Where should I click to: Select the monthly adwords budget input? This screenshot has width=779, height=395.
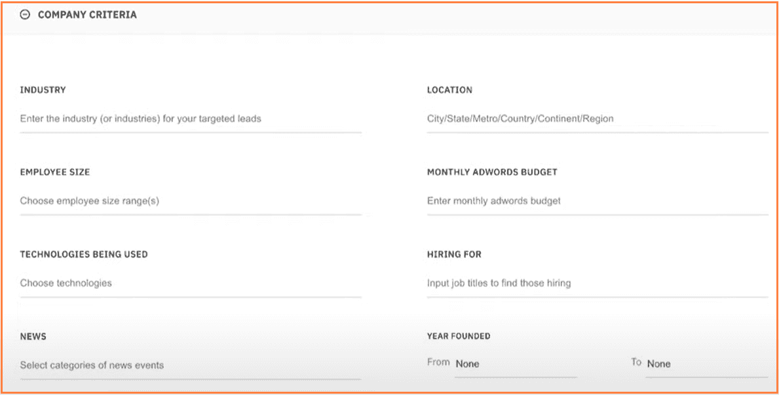[x=596, y=201]
